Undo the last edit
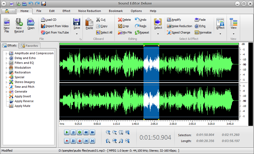Viewport: 254px width, 154px height. point(141,19)
